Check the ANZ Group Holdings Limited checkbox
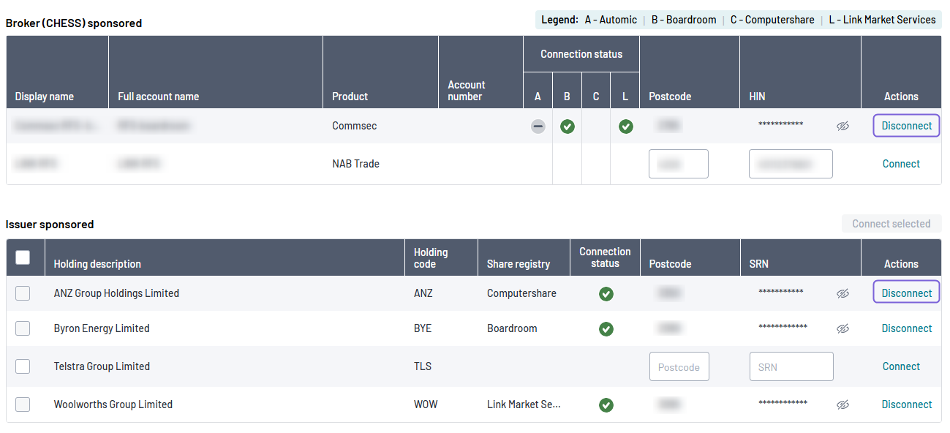Viewport: 950px width, 433px height. coord(23,293)
